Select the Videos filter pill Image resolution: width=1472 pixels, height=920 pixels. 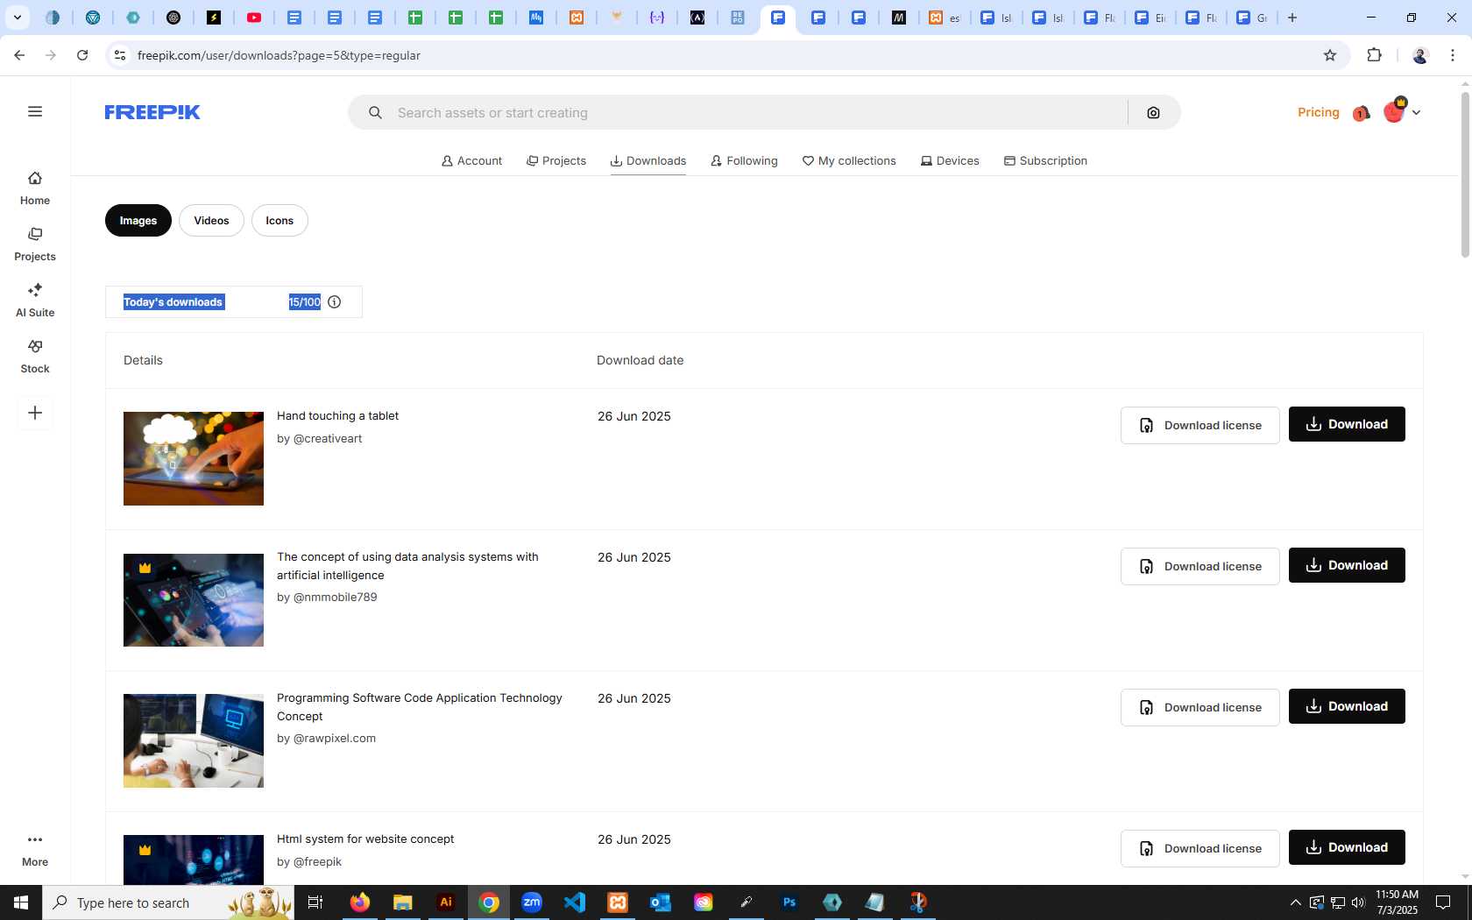211,221
